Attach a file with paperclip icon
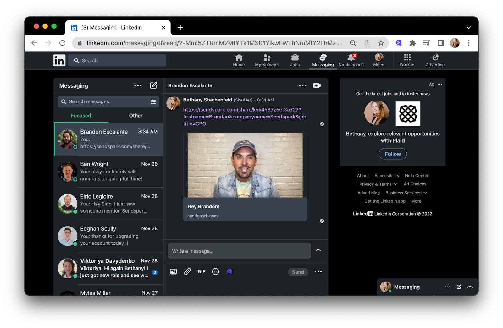The width and height of the screenshot is (503, 328). [187, 272]
